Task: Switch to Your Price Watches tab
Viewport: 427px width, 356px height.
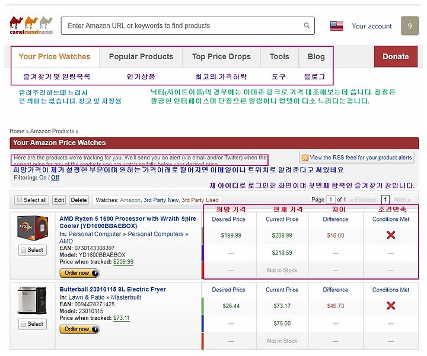Action: [55, 56]
